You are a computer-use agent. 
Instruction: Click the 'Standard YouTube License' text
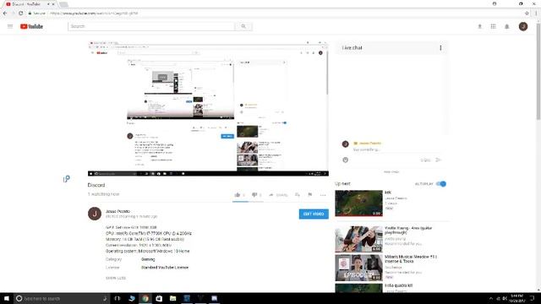165,268
